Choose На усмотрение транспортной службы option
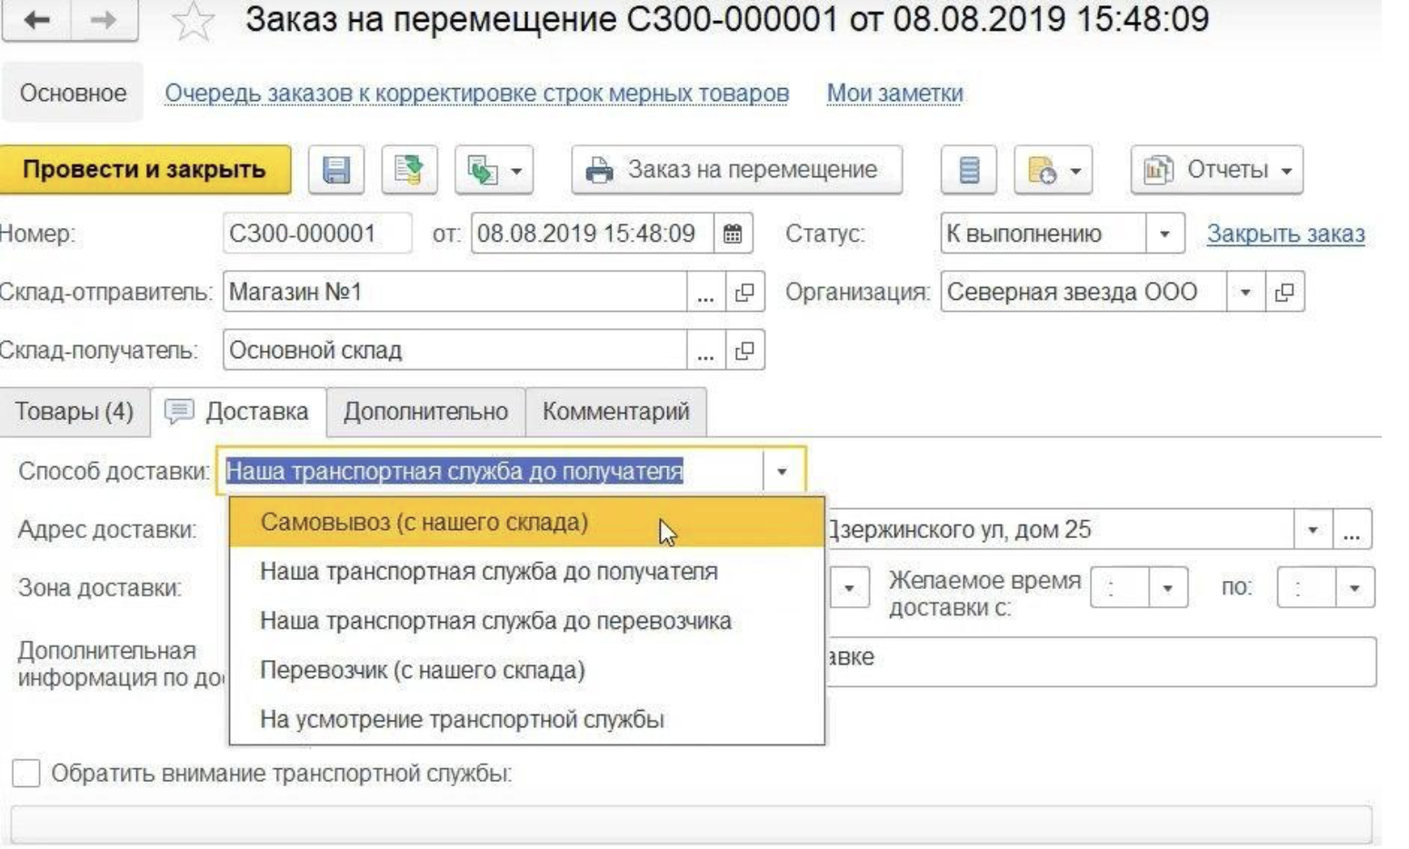This screenshot has width=1409, height=849. tap(462, 720)
